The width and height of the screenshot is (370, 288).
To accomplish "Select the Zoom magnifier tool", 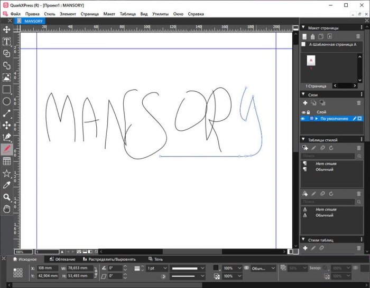I will pyautogui.click(x=7, y=197).
